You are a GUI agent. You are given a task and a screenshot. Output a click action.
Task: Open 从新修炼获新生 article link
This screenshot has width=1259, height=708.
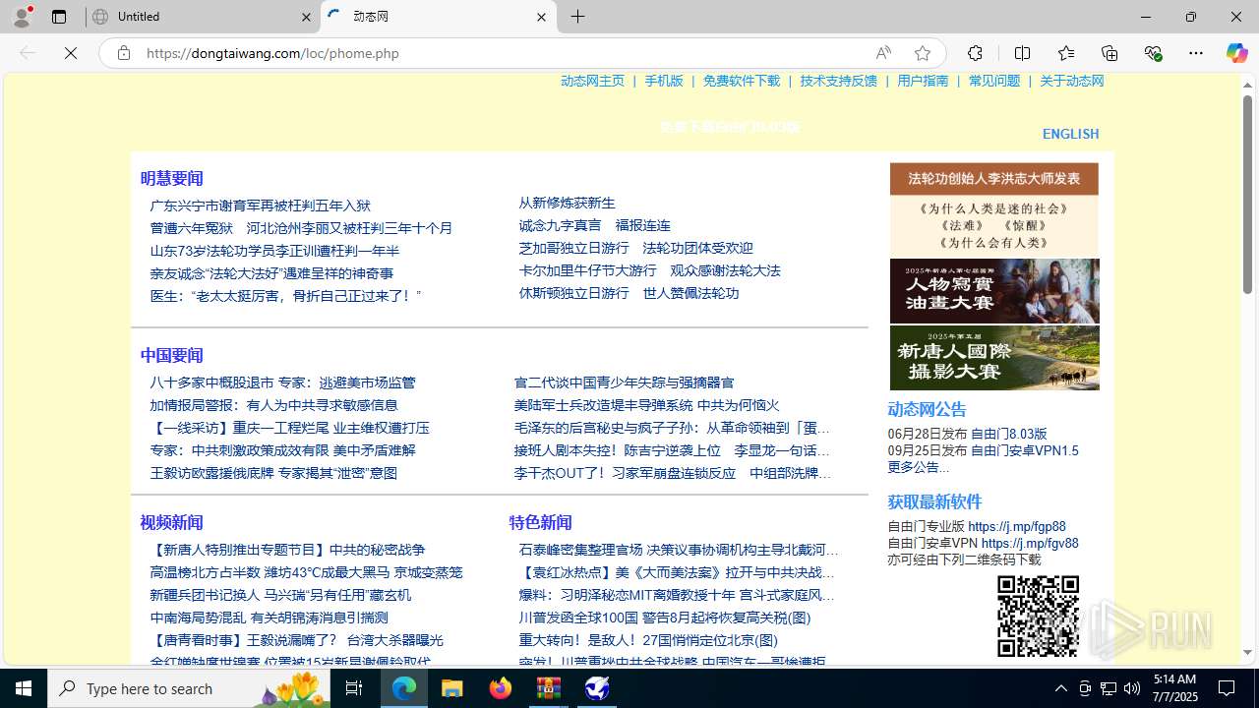pyautogui.click(x=567, y=203)
